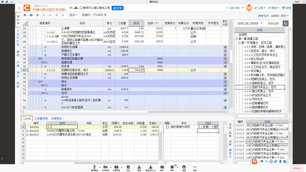This screenshot has height=172, width=306.
Task: Click the invite people icon
Action: click(139, 167)
